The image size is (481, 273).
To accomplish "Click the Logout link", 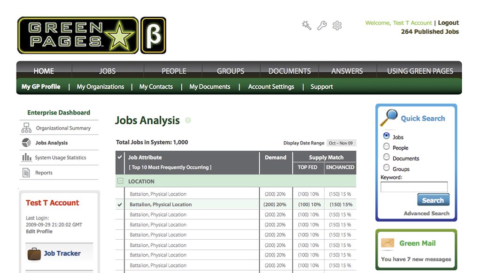I will pos(448,23).
